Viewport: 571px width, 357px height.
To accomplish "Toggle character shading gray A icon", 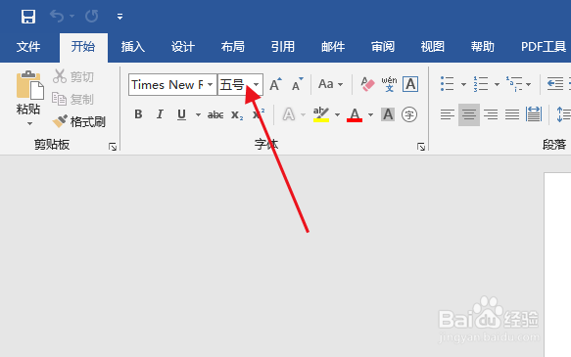I will [388, 114].
